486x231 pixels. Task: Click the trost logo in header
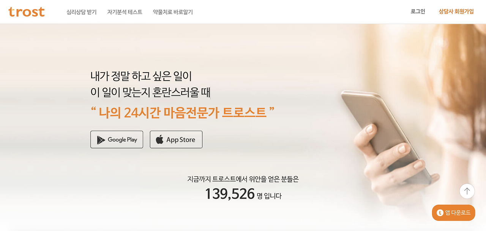pos(27,12)
